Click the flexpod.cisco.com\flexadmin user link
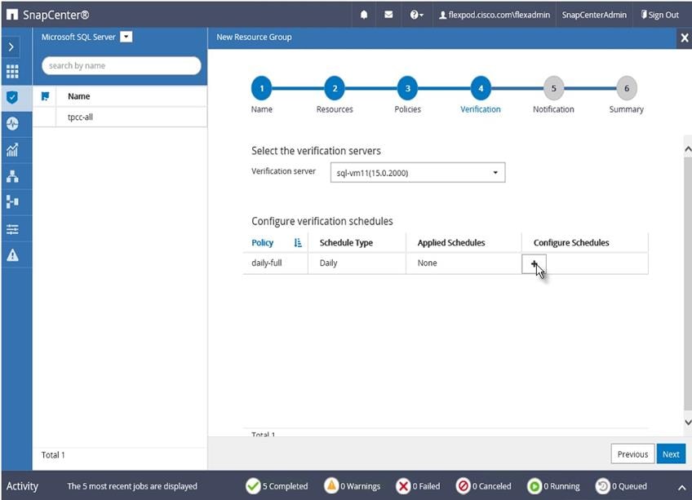692x500 pixels. pyautogui.click(x=495, y=15)
